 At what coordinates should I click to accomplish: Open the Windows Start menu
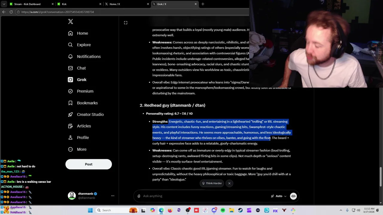pos(90,210)
